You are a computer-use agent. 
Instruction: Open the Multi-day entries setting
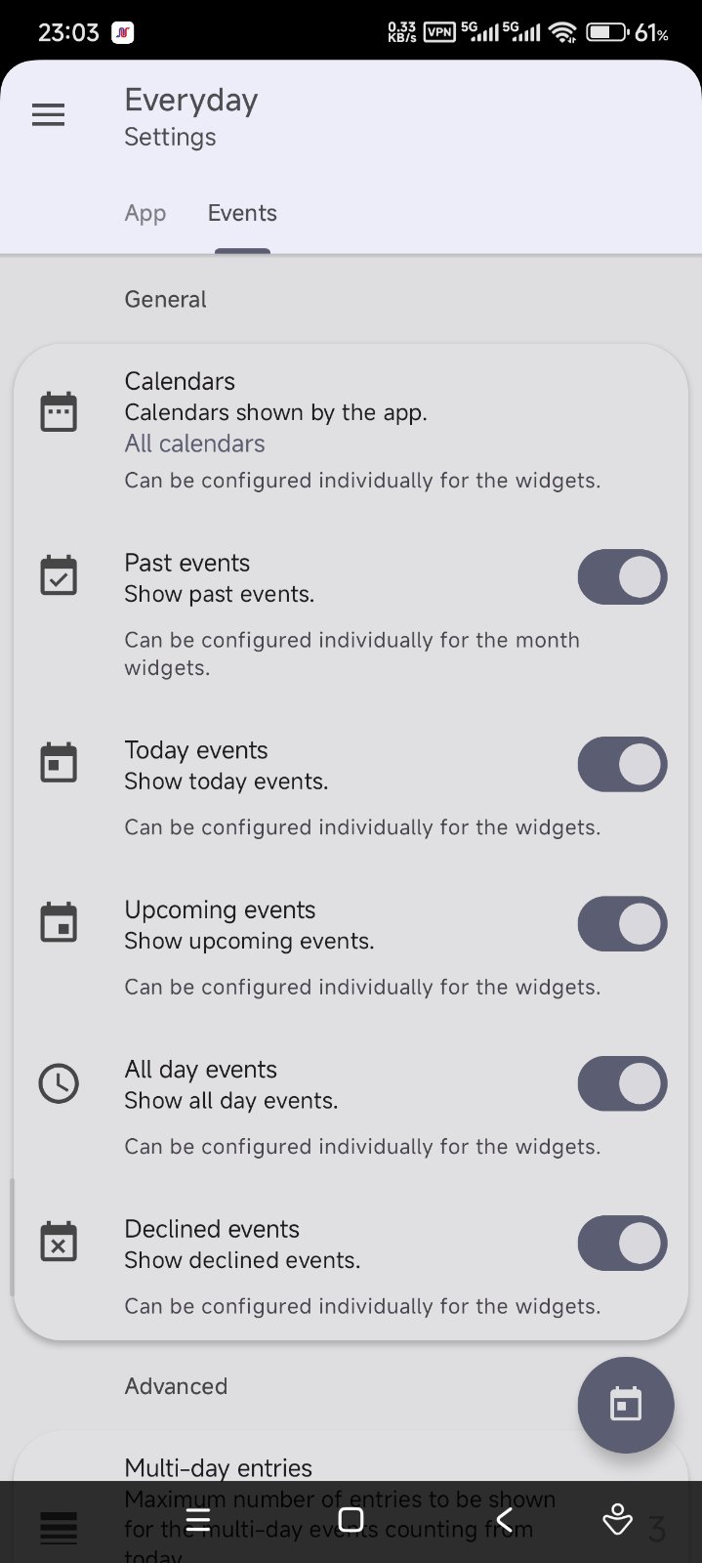(219, 1467)
